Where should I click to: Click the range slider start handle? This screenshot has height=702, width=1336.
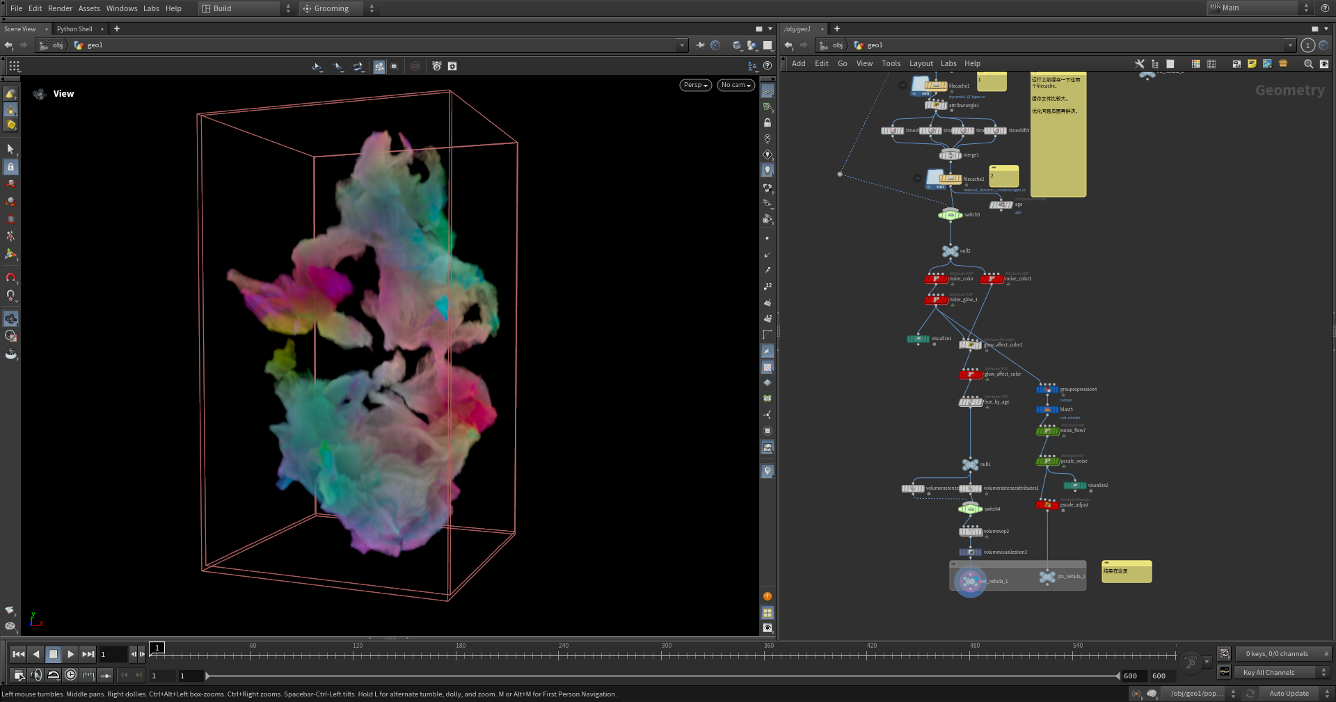207,676
